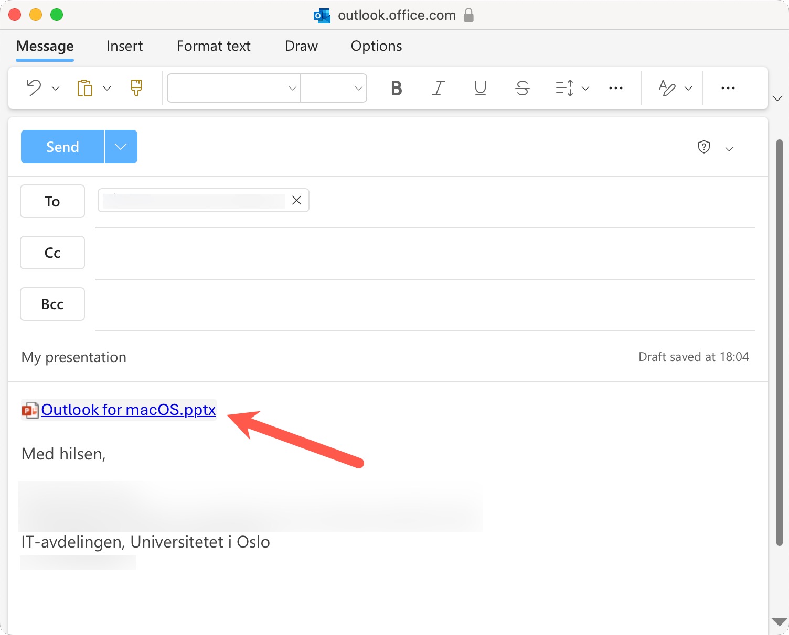Open the Undo dropdown arrow
Viewport: 789px width, 635px height.
click(x=56, y=89)
